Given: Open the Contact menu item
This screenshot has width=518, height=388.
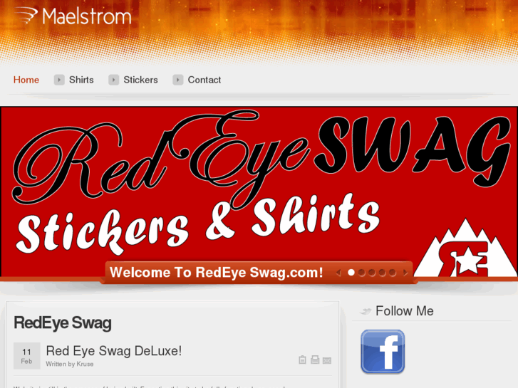Looking at the screenshot, I should pyautogui.click(x=204, y=80).
